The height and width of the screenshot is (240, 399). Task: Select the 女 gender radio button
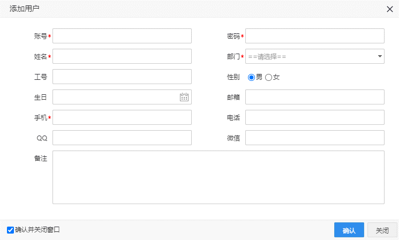(269, 77)
